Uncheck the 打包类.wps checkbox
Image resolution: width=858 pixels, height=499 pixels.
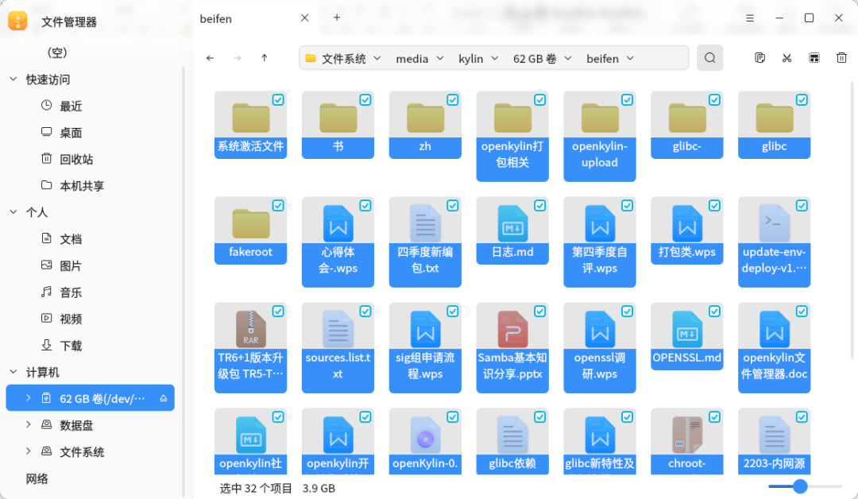pos(714,205)
